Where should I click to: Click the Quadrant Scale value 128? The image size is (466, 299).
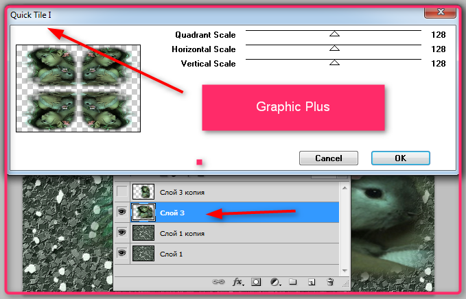tap(439, 35)
